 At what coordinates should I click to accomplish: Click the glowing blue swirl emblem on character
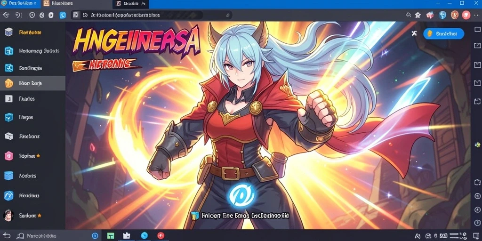[241, 194]
